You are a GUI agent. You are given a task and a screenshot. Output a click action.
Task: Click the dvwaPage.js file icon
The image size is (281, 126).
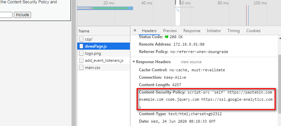click(81, 46)
